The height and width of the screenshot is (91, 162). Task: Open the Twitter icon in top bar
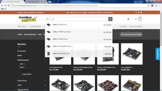coord(139,12)
